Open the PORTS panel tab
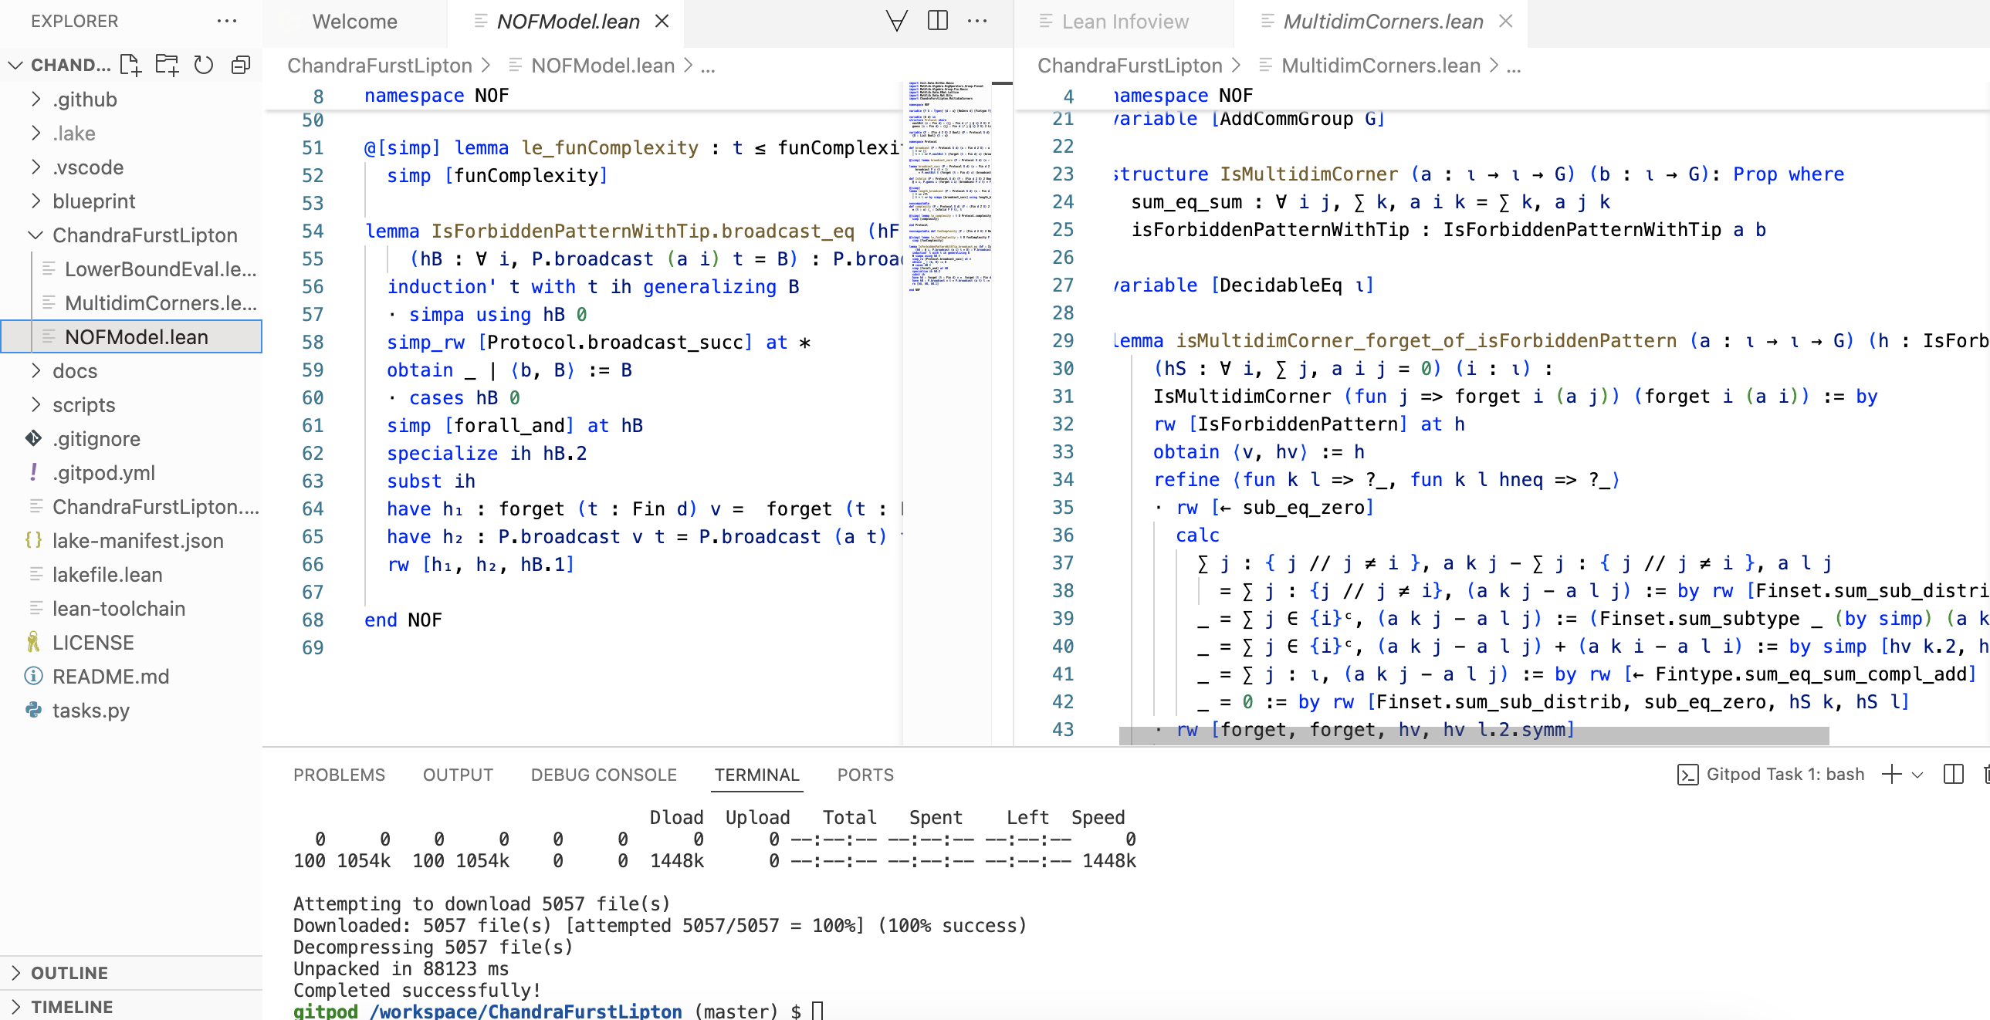 click(x=865, y=775)
